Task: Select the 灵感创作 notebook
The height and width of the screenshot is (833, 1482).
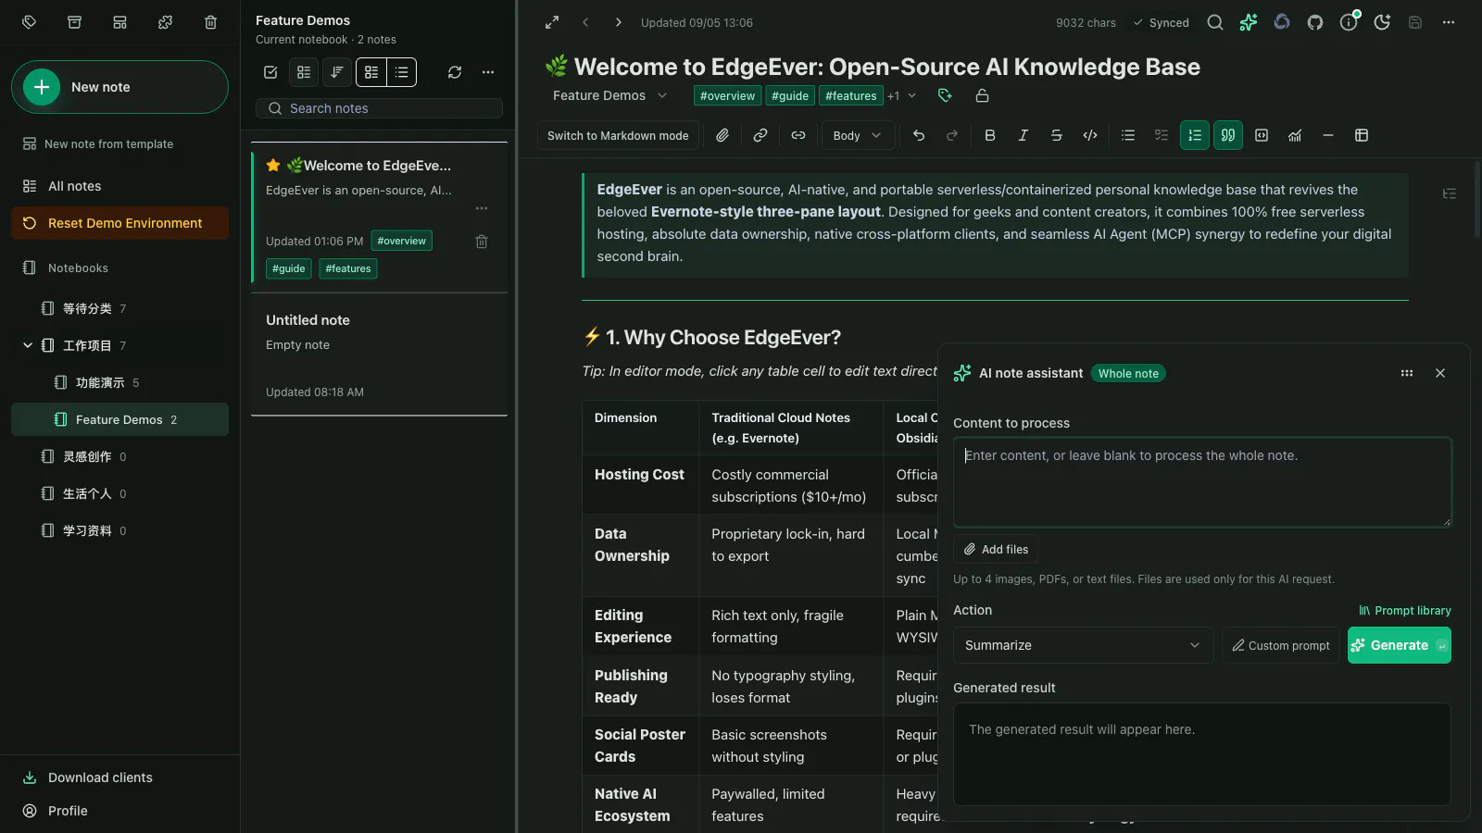Action: point(119,456)
